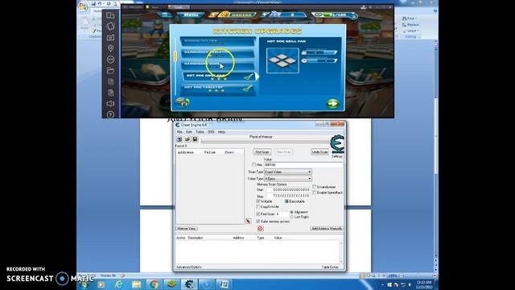Click Table Extras at bottom of Cheat Engine

330,267
